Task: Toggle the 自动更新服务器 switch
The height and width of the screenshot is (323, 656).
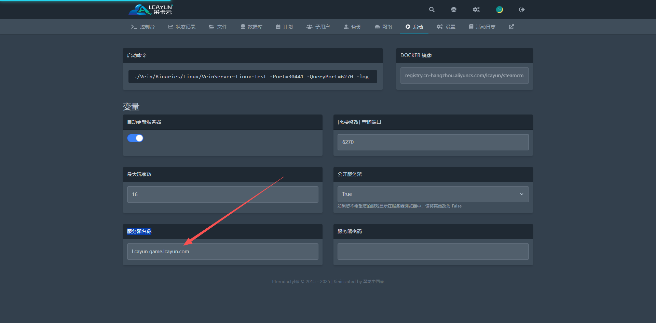Action: click(x=135, y=138)
